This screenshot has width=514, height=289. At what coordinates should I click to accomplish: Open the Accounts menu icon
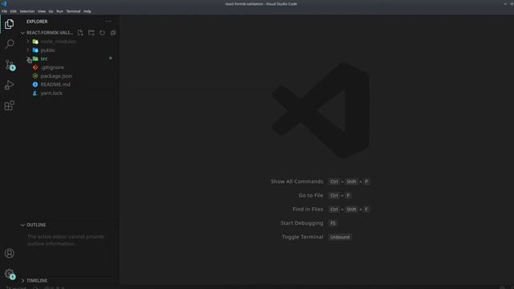[9, 253]
